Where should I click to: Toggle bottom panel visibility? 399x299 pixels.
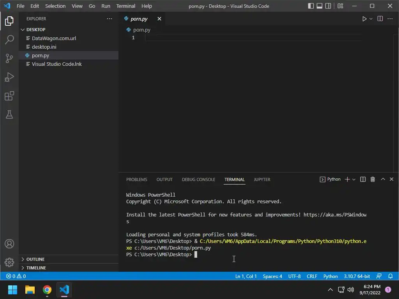coord(320,6)
